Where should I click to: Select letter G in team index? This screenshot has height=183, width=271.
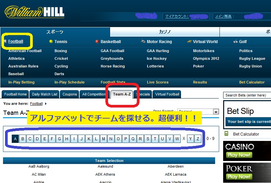pyautogui.click(x=59, y=139)
